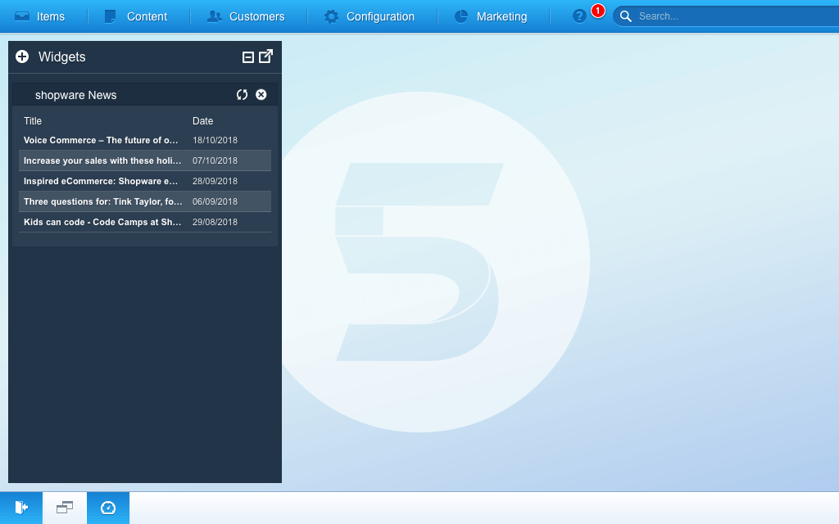Pop out Widgets panel to new window
The image size is (839, 524).
click(266, 56)
